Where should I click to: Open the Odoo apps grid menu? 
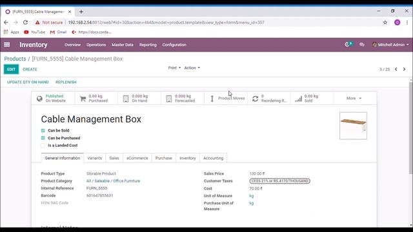coord(7,44)
